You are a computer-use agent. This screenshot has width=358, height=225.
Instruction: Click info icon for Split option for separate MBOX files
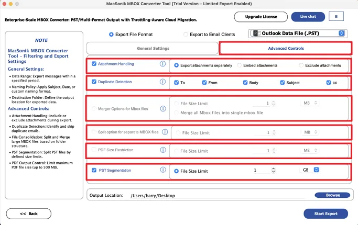[165, 132]
